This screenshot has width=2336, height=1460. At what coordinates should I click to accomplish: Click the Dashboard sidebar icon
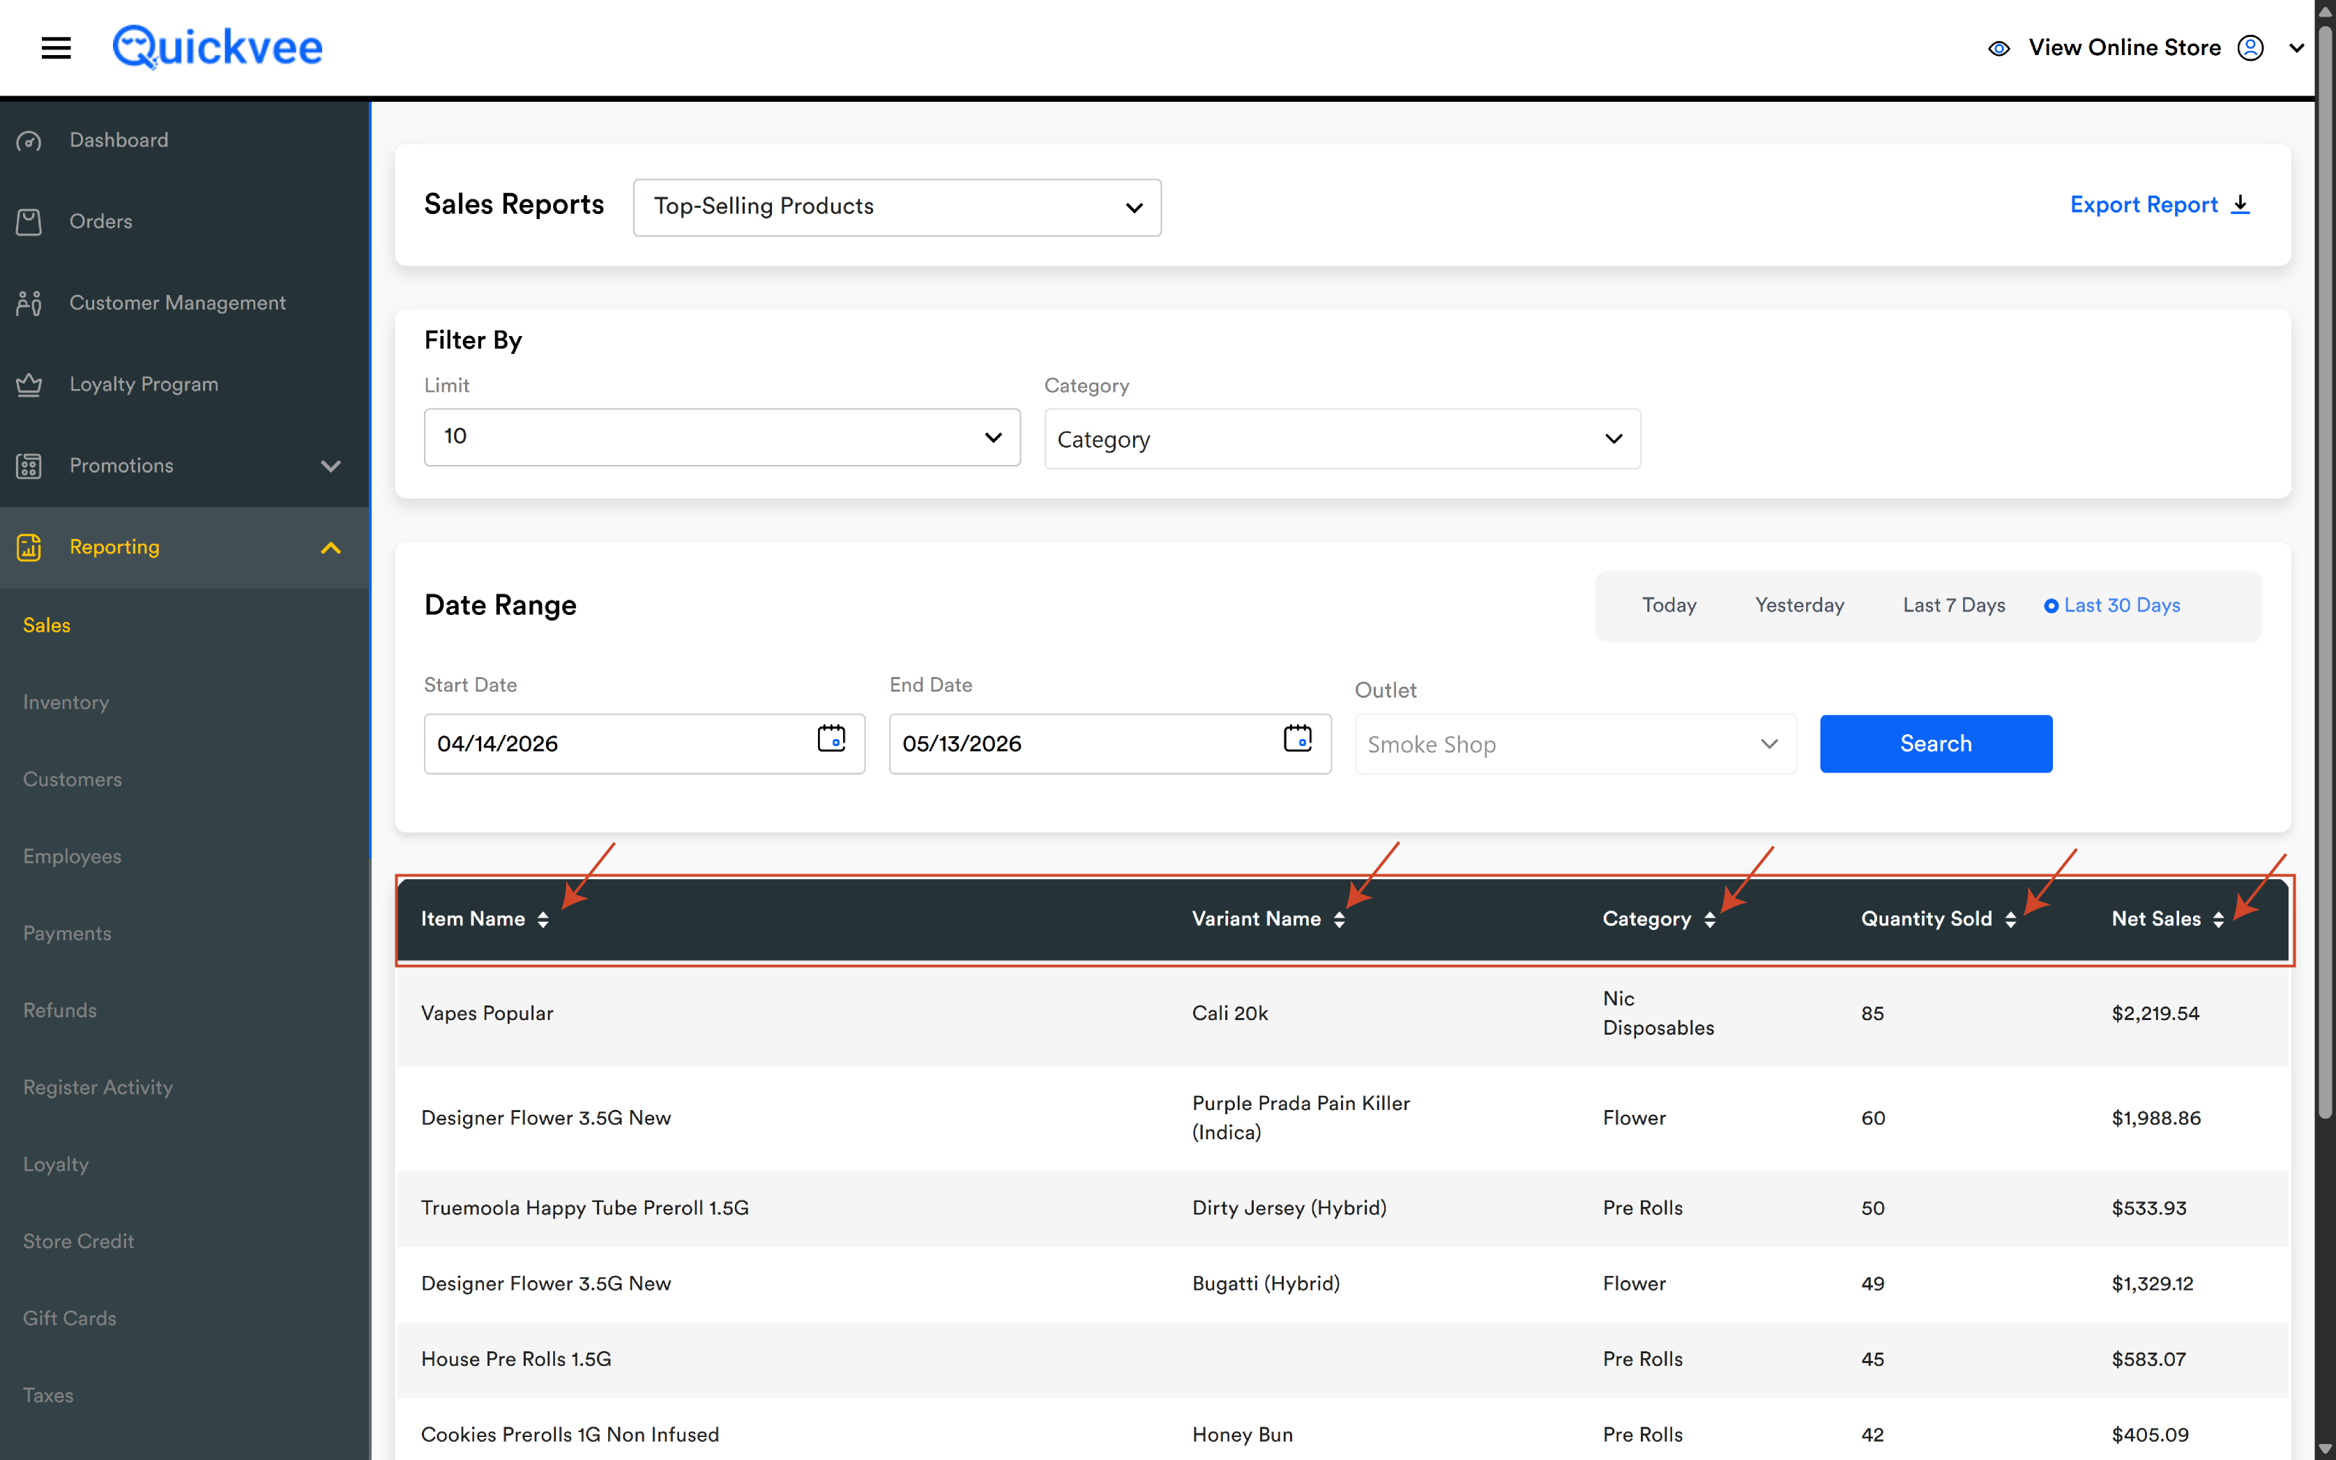[29, 141]
